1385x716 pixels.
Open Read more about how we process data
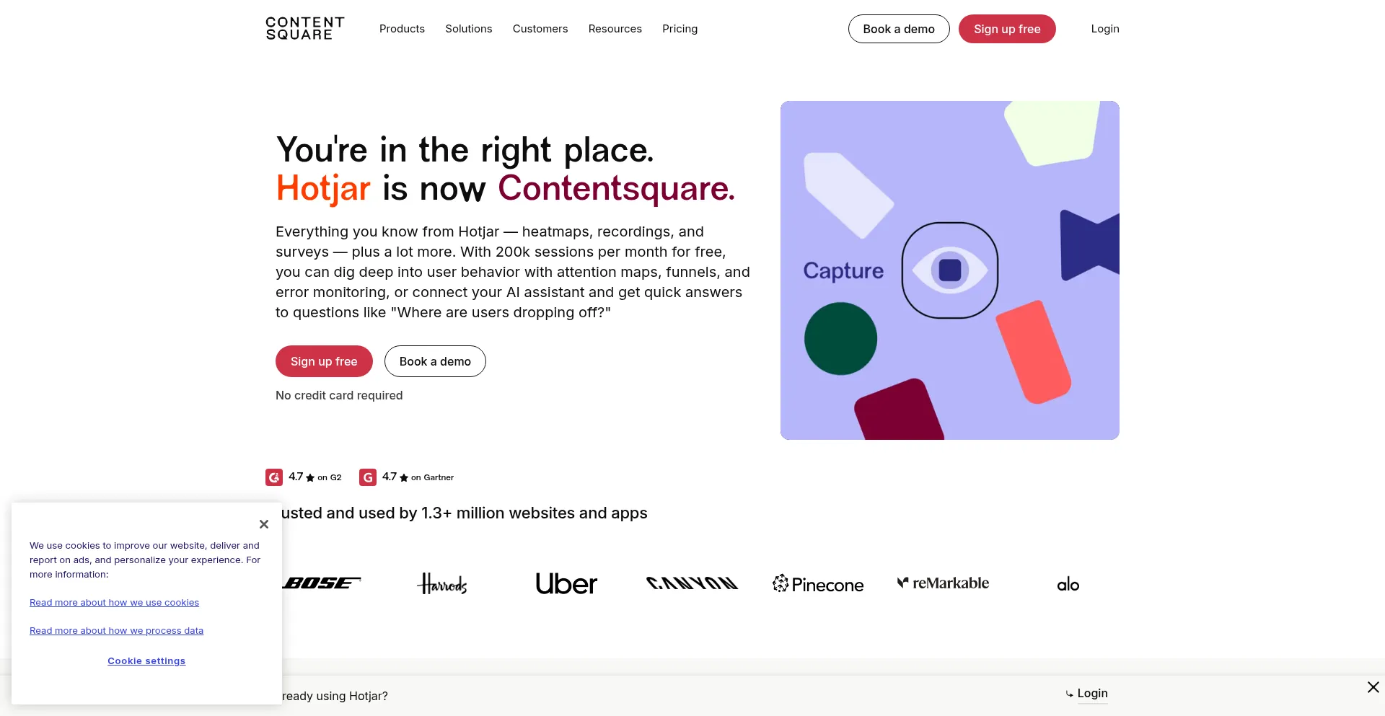pos(116,631)
